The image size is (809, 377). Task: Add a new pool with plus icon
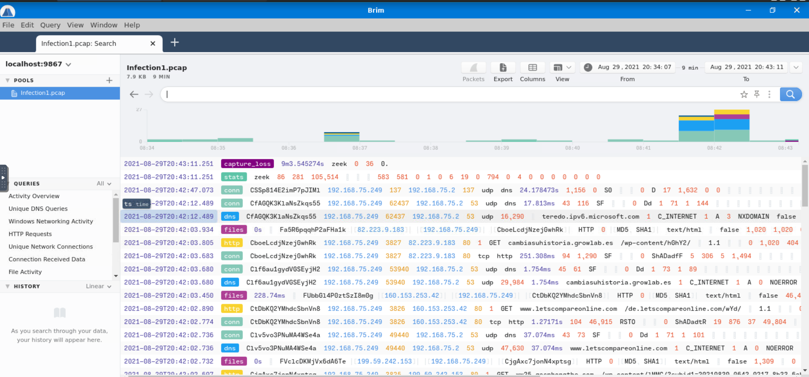[x=109, y=80]
